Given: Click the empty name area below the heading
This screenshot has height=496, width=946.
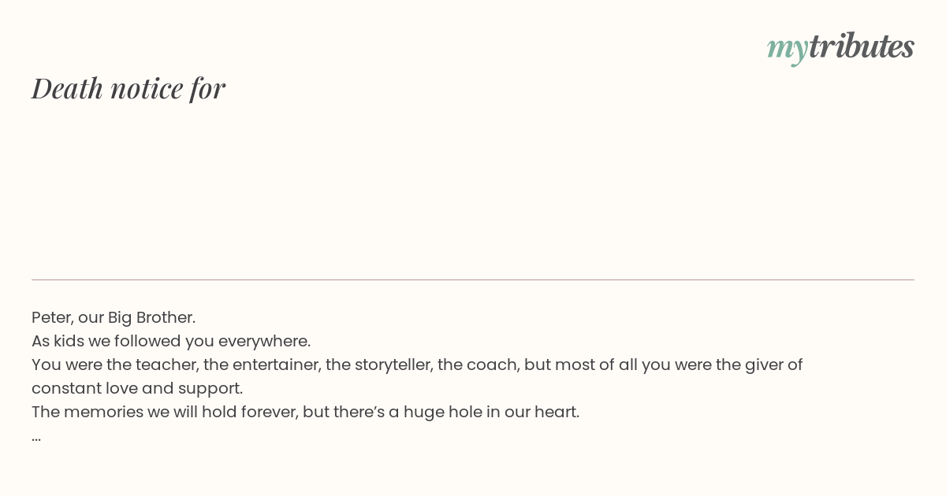Looking at the screenshot, I should [x=473, y=189].
